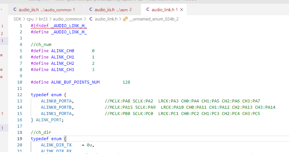Click the value 128
This screenshot has height=154, width=289.
[126, 82]
